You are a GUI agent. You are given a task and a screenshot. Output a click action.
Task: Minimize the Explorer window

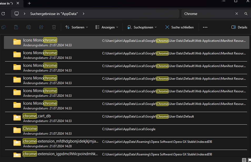click(224, 1)
